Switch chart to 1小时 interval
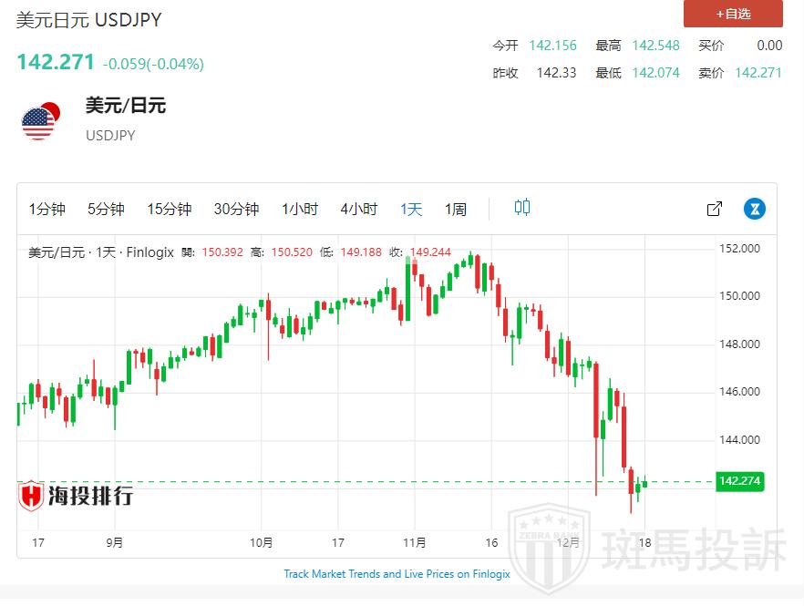Viewport: 804px width, 606px height. (299, 210)
